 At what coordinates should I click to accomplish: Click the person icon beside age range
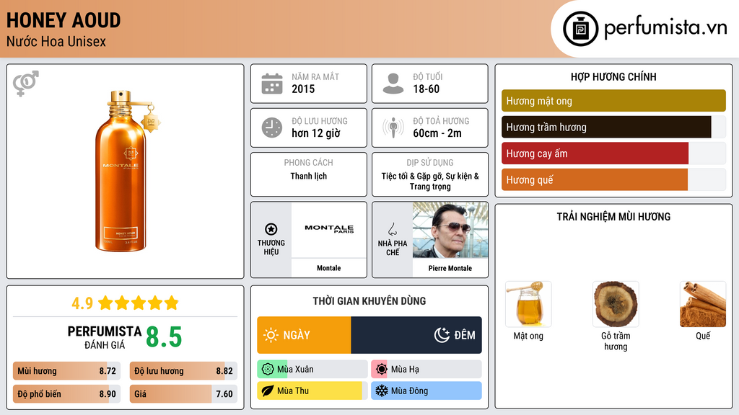393,84
